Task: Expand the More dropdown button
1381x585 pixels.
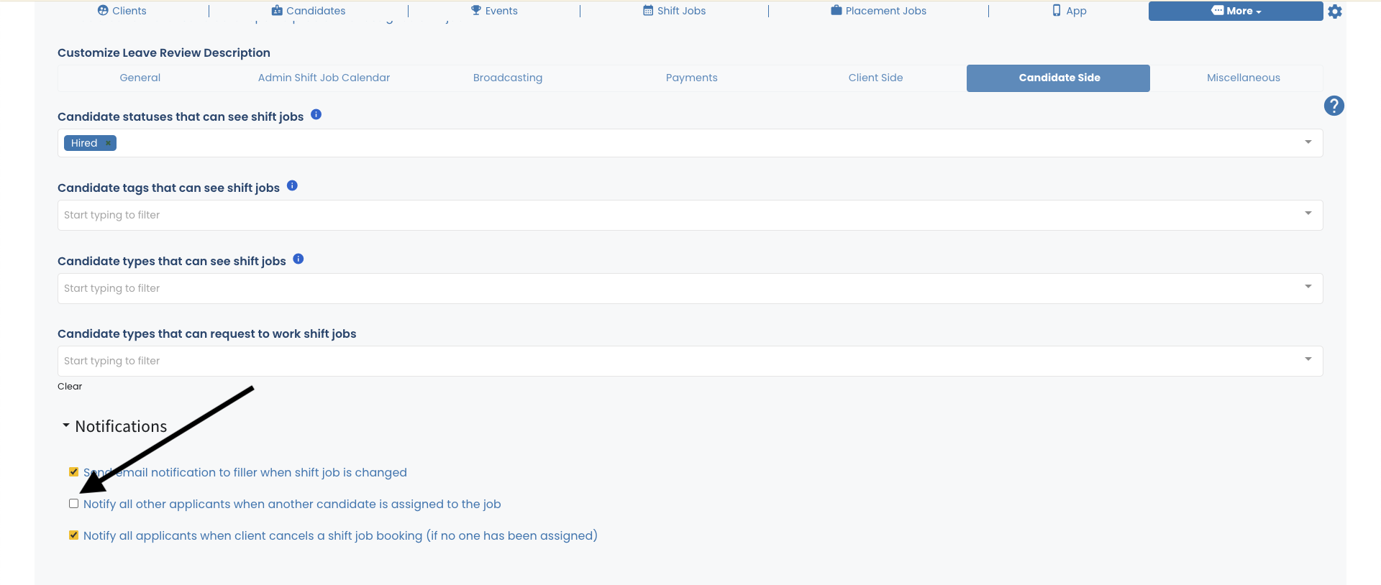Action: click(x=1236, y=11)
